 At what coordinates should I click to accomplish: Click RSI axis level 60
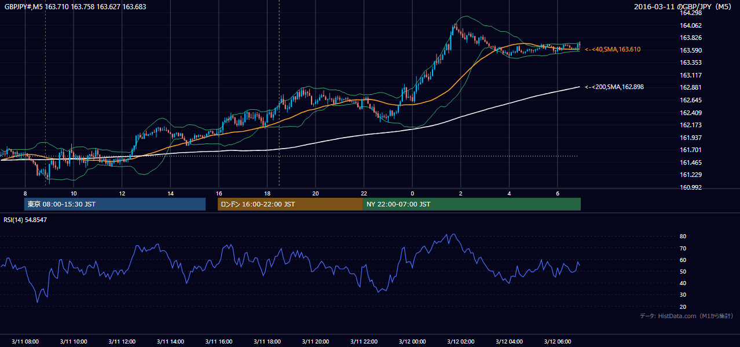pos(683,260)
